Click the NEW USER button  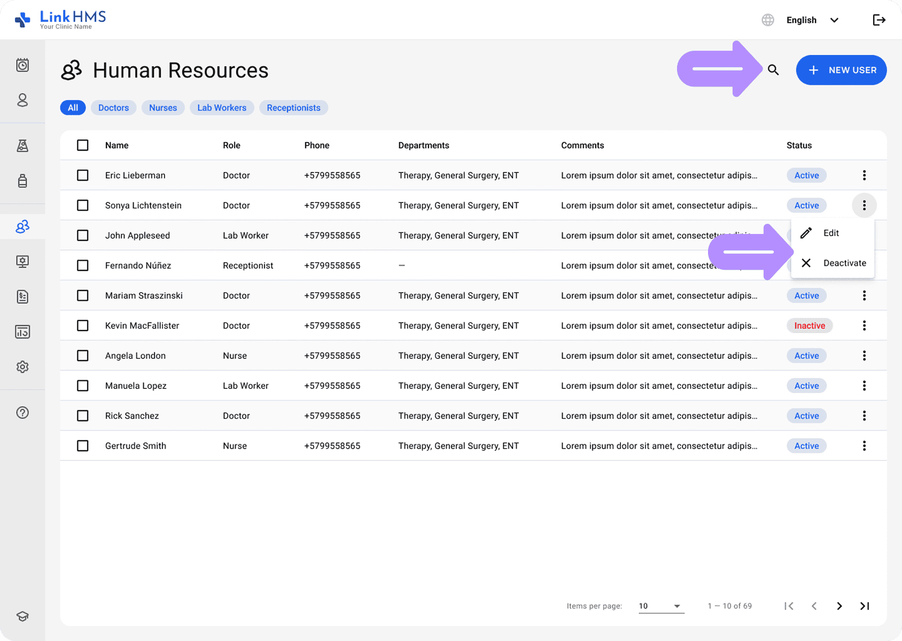point(841,70)
